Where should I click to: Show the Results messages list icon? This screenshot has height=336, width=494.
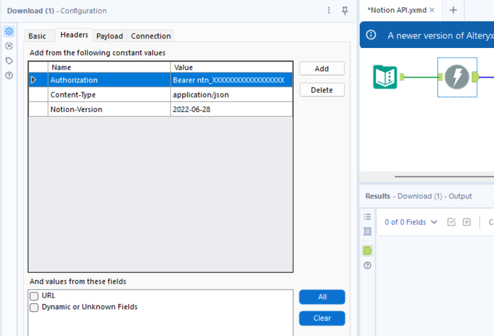[367, 217]
